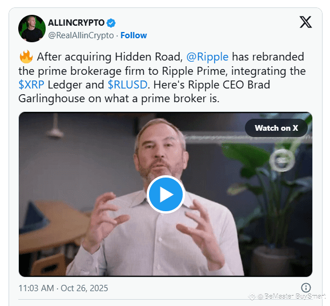Click the X logo icon
This screenshot has width=330, height=306.
305,22
